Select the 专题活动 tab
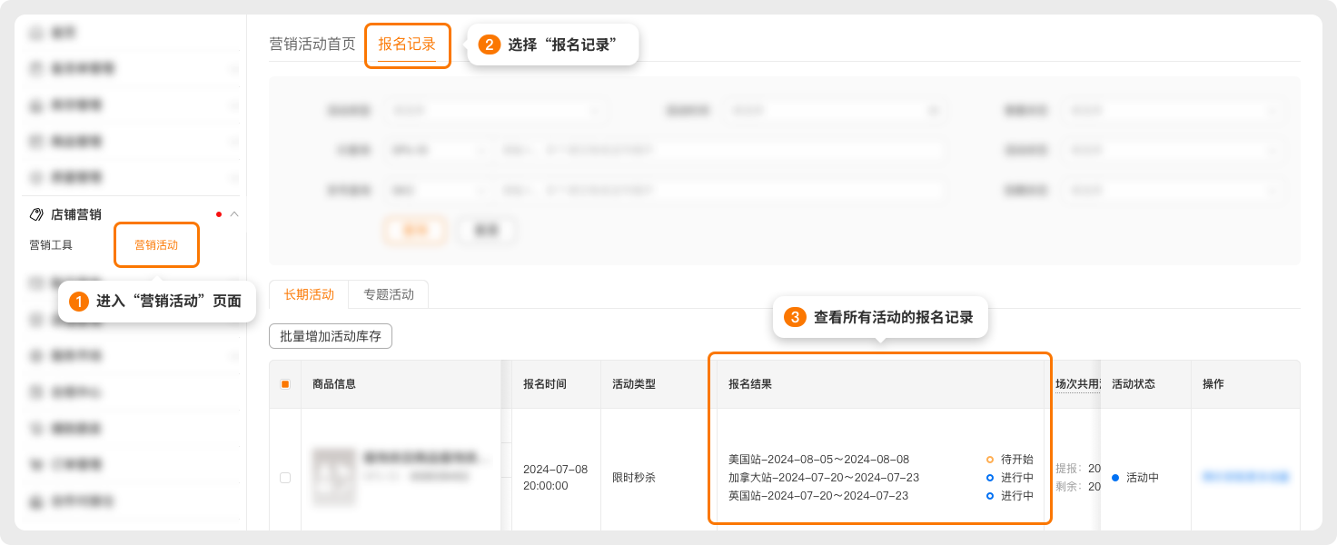The width and height of the screenshot is (1337, 545). click(389, 294)
